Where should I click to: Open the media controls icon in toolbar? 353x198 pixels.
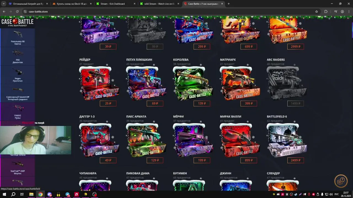(336, 12)
